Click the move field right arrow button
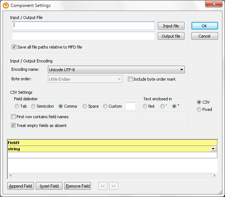Image resolution: width=225 pixels, height=197 pixels. pyautogui.click(x=113, y=186)
